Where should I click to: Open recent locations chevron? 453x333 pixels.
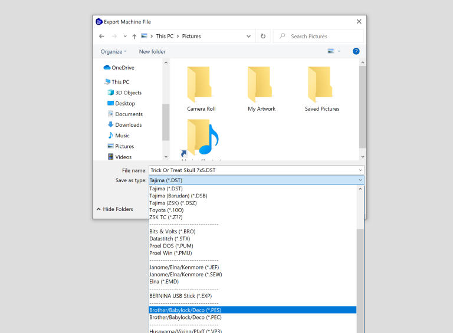[125, 36]
